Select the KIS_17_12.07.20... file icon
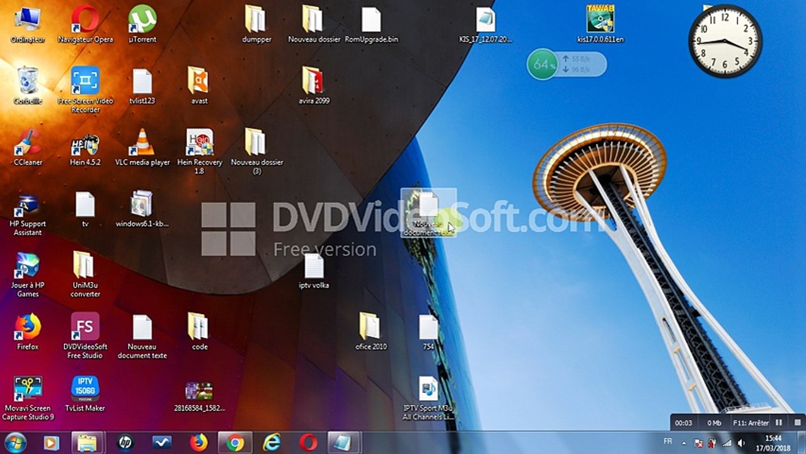Screen dimensions: 806x454 (485, 24)
